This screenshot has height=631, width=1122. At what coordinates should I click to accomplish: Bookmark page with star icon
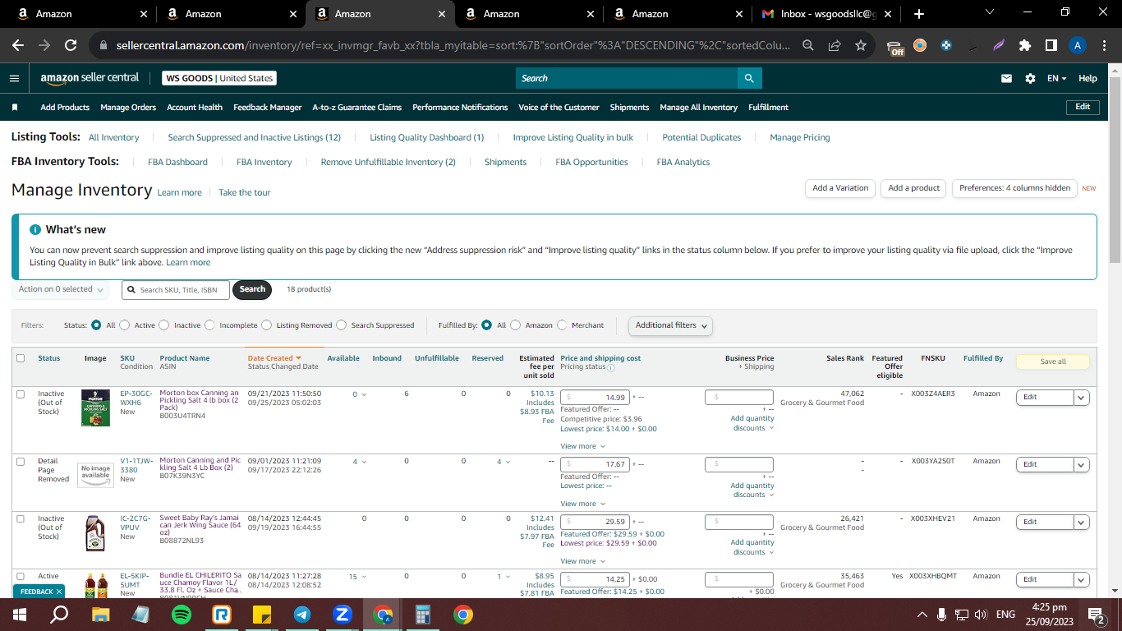coord(860,46)
